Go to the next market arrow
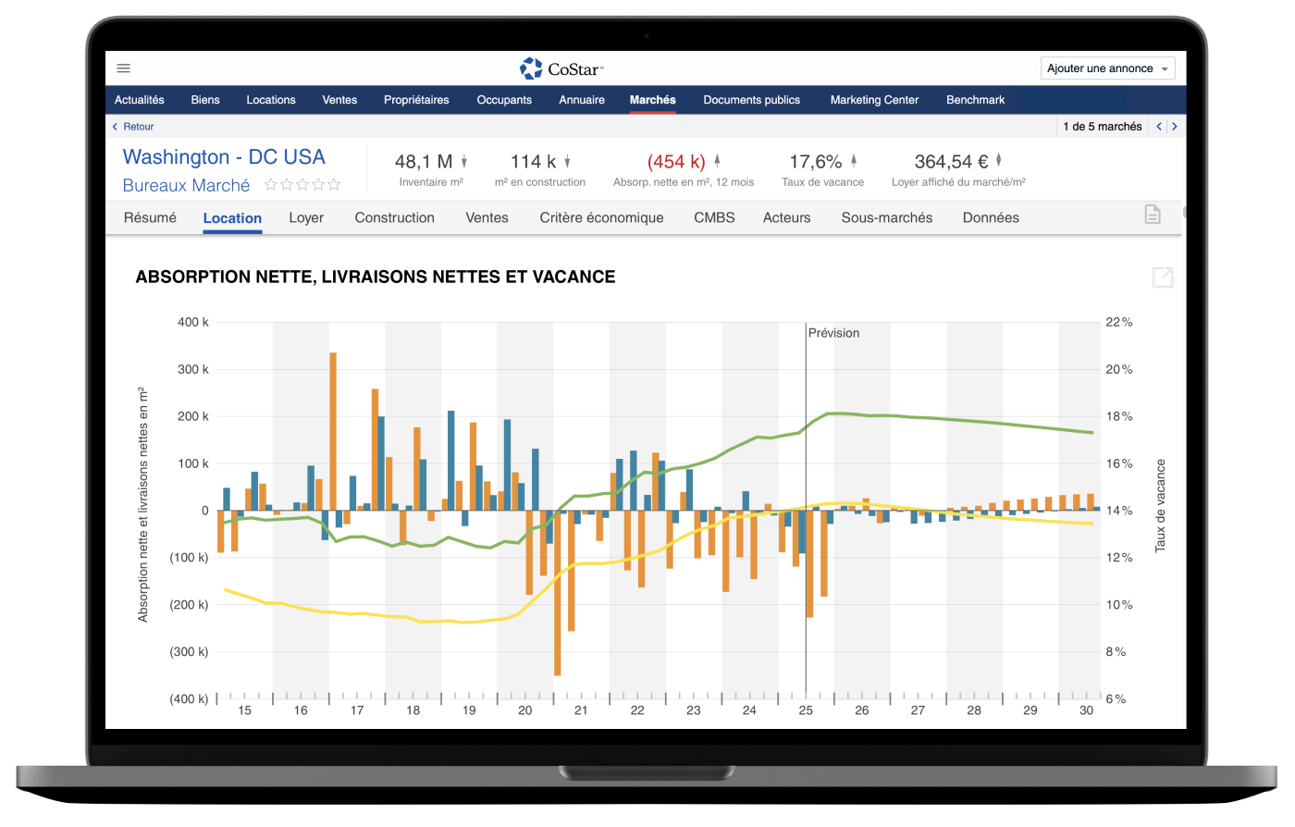This screenshot has width=1295, height=827. tap(1175, 127)
